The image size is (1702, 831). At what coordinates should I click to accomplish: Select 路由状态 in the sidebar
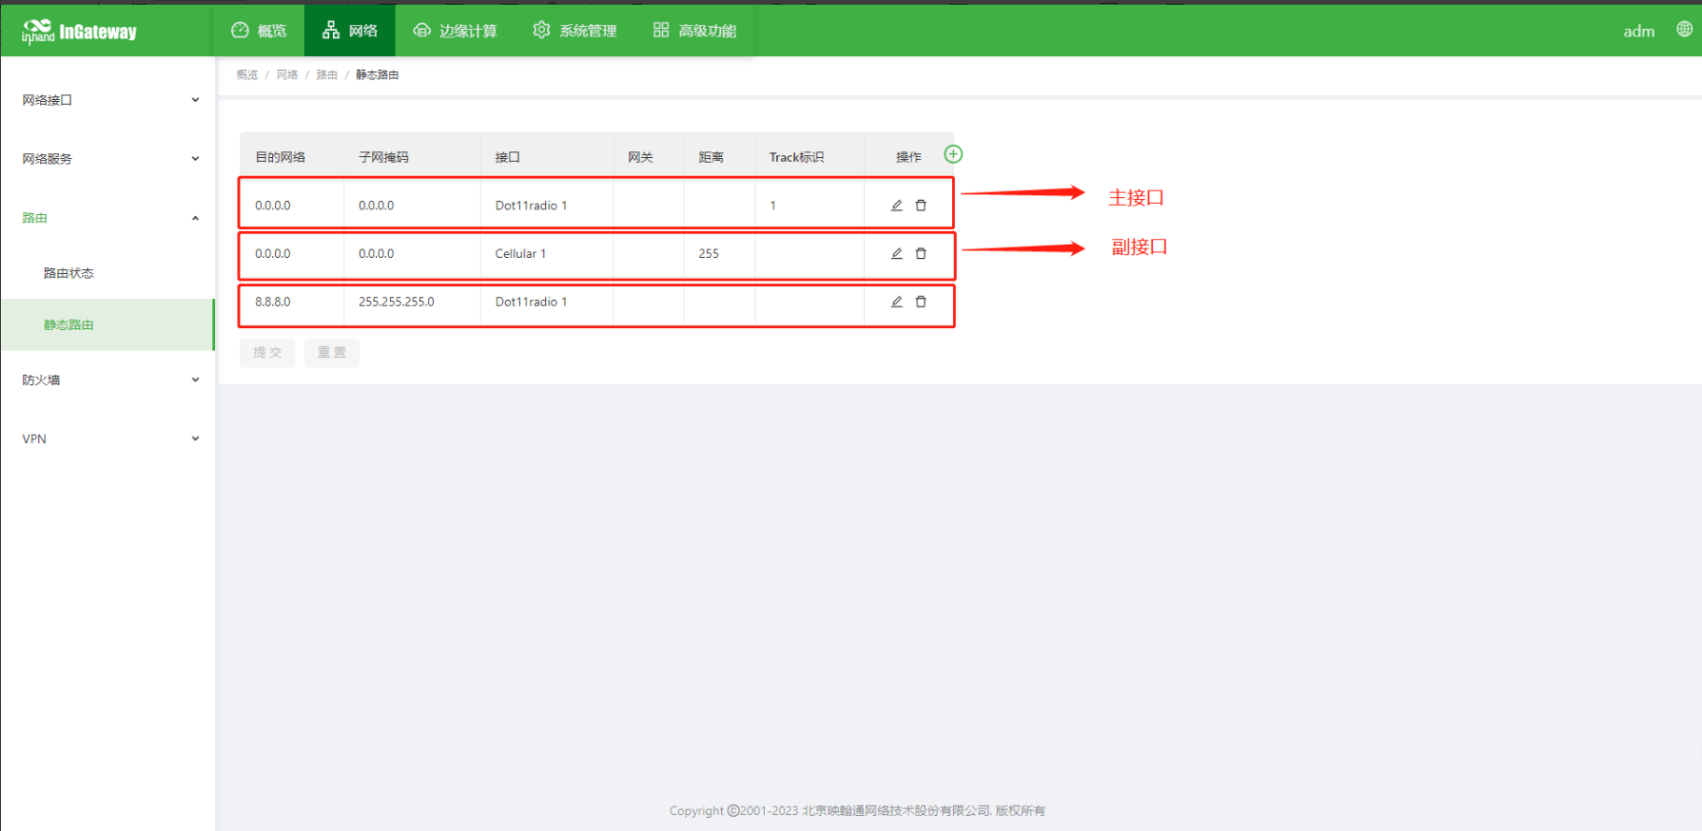coord(69,273)
